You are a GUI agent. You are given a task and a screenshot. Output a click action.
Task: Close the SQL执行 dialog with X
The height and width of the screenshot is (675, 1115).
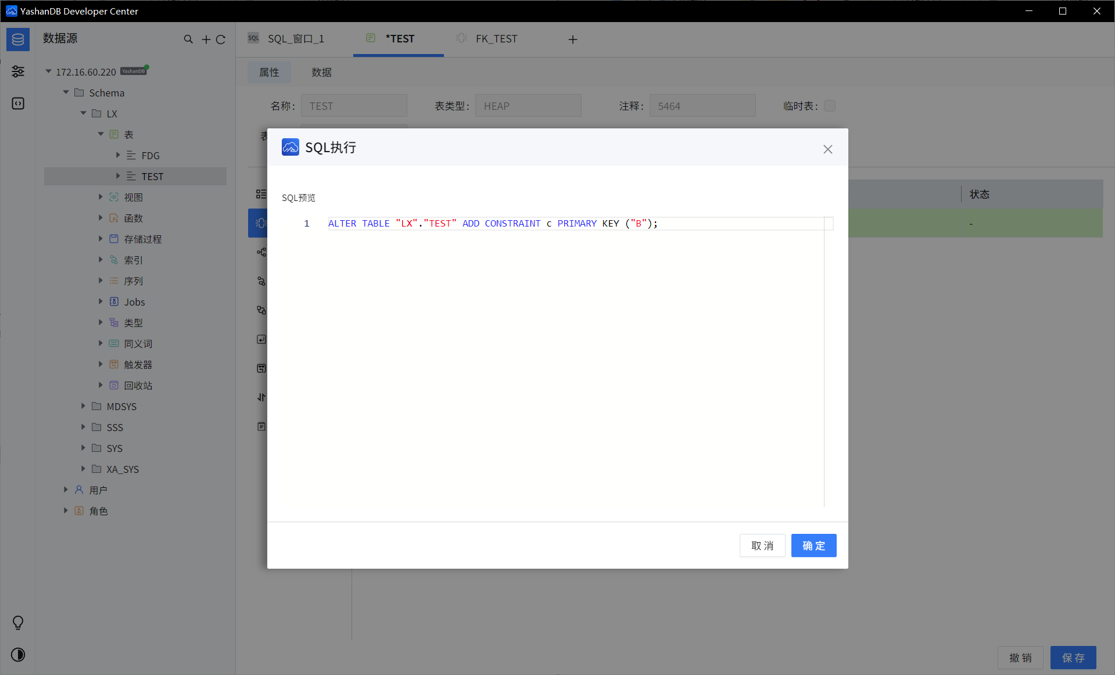(827, 149)
